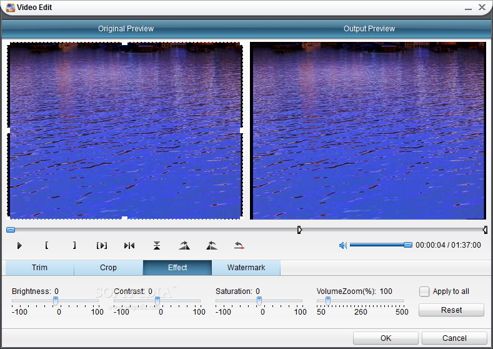The image size is (493, 349).
Task: Open the Watermark tab
Action: click(246, 268)
